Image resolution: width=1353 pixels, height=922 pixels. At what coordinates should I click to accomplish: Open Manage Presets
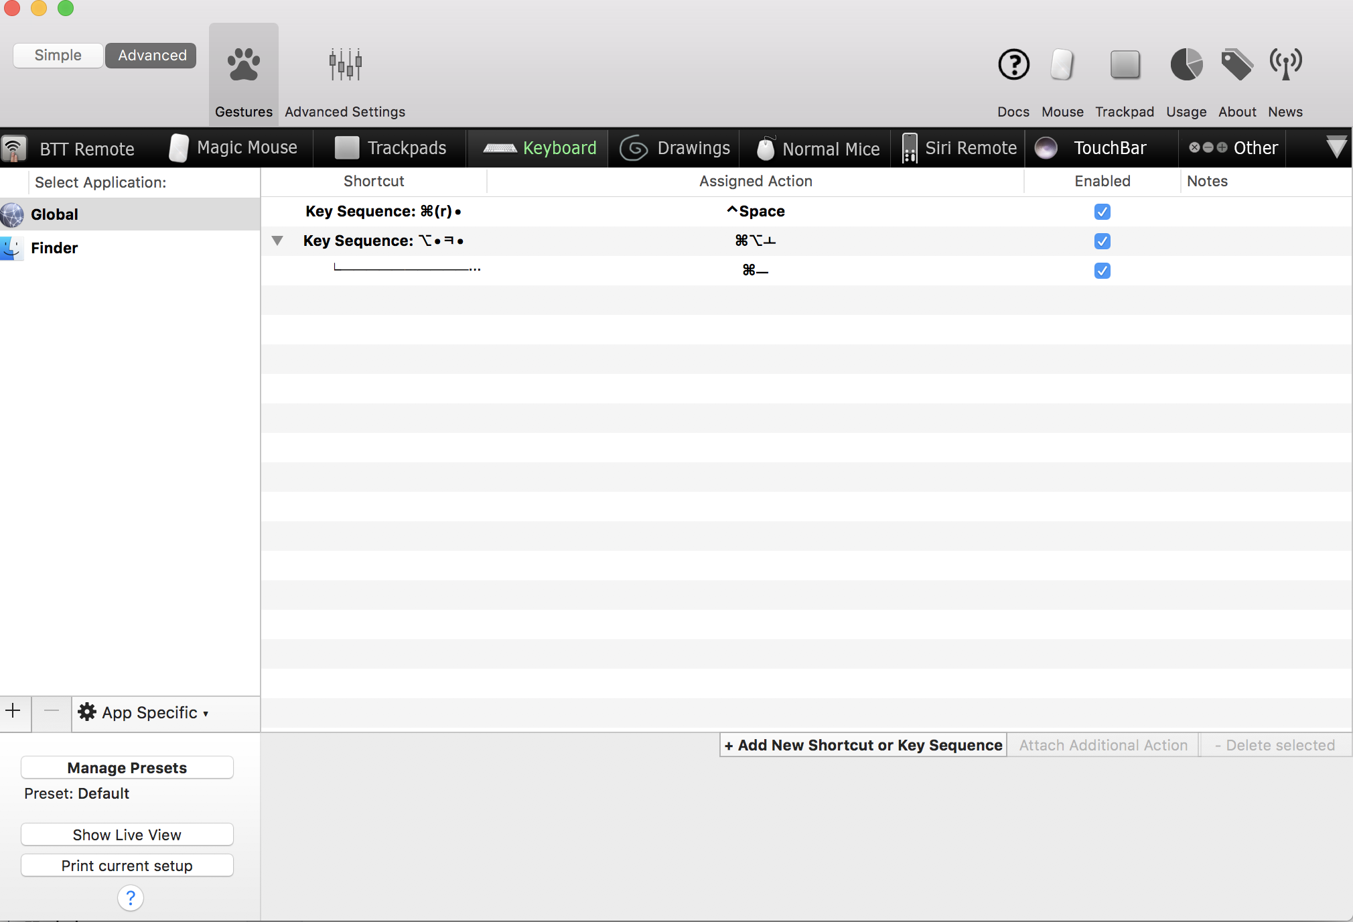[x=127, y=768]
